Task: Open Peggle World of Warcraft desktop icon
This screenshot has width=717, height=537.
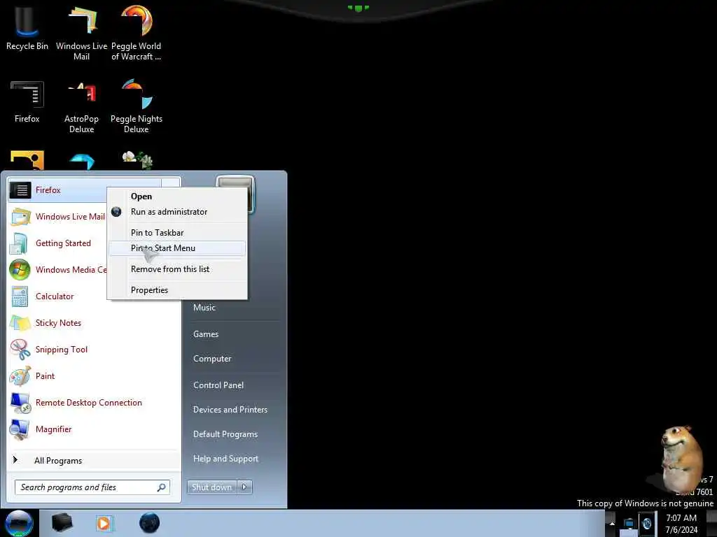Action: tap(137, 32)
